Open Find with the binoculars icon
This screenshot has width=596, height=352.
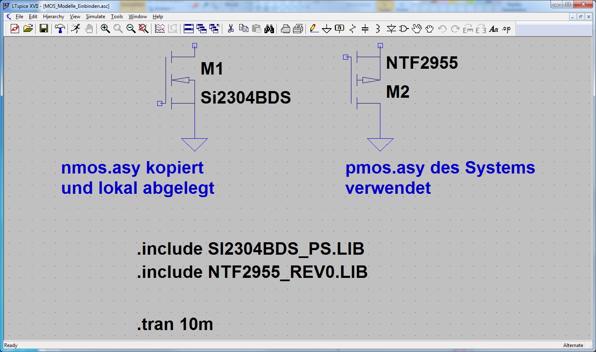point(269,29)
